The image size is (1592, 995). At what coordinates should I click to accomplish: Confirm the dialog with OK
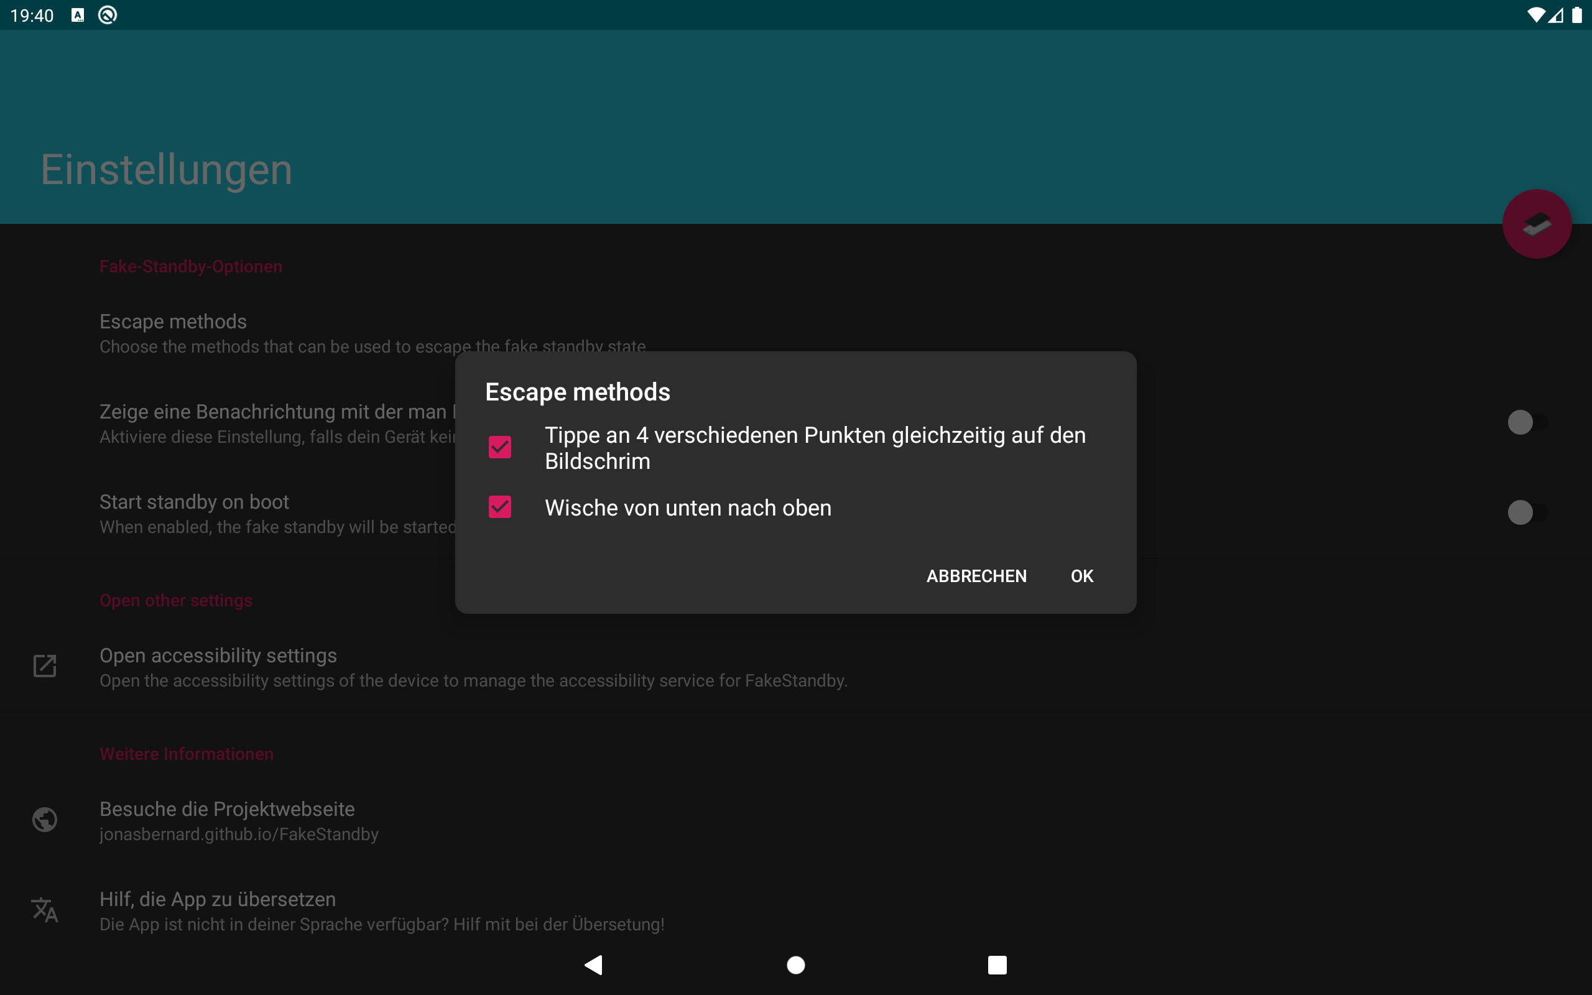(1081, 576)
